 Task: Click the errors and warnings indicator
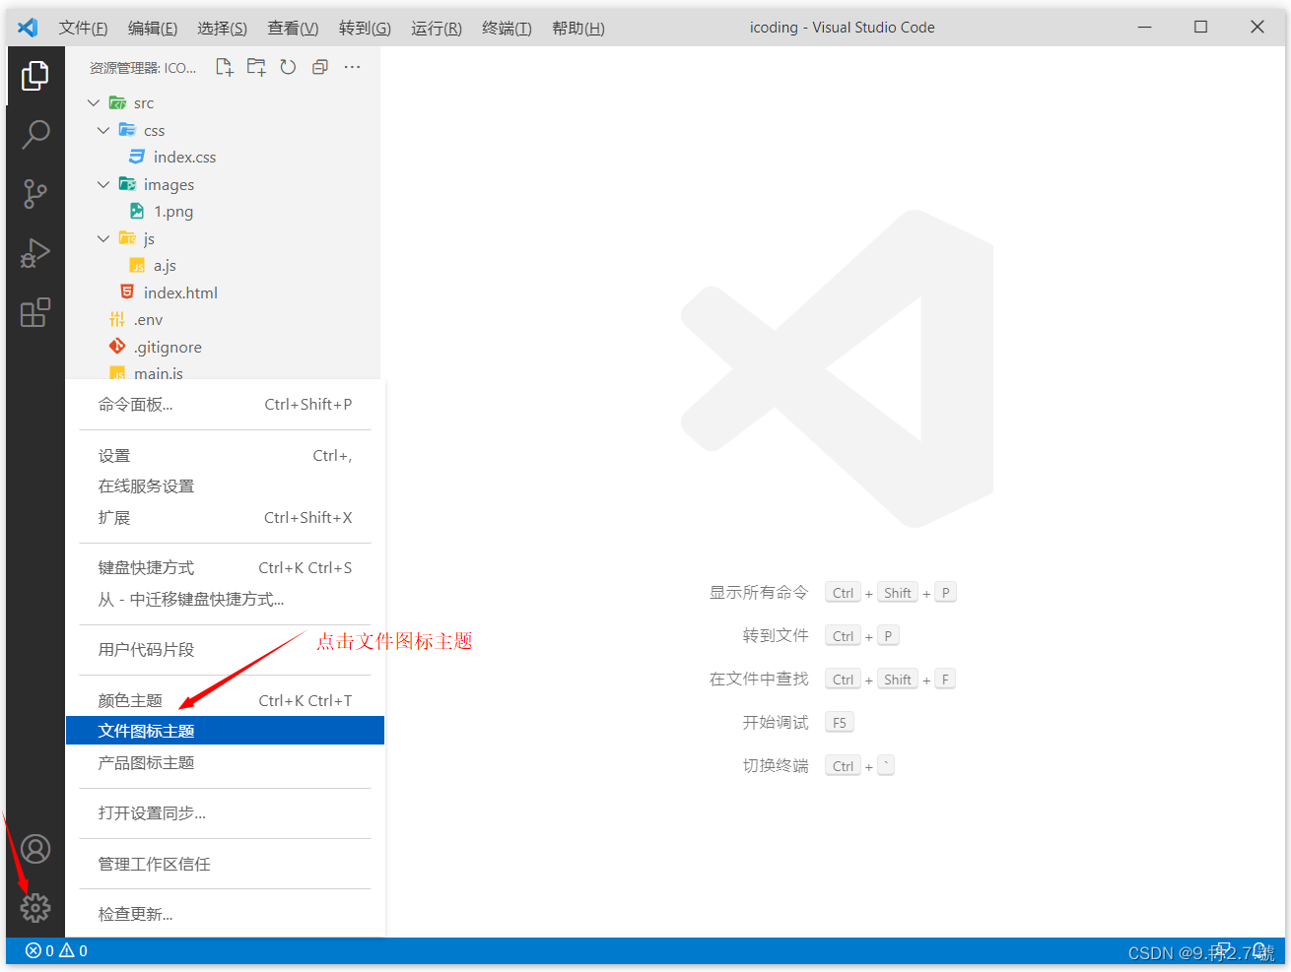[54, 950]
